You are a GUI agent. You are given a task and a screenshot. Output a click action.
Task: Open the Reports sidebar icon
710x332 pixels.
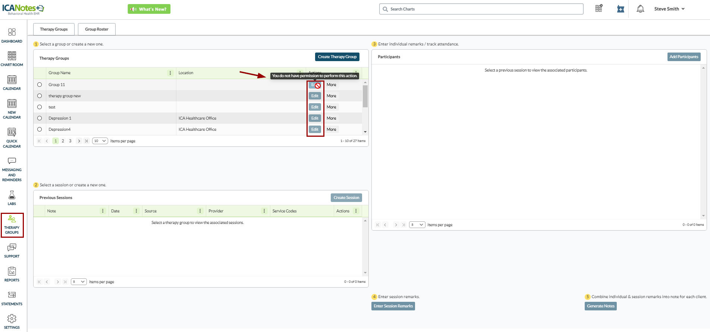pyautogui.click(x=12, y=274)
